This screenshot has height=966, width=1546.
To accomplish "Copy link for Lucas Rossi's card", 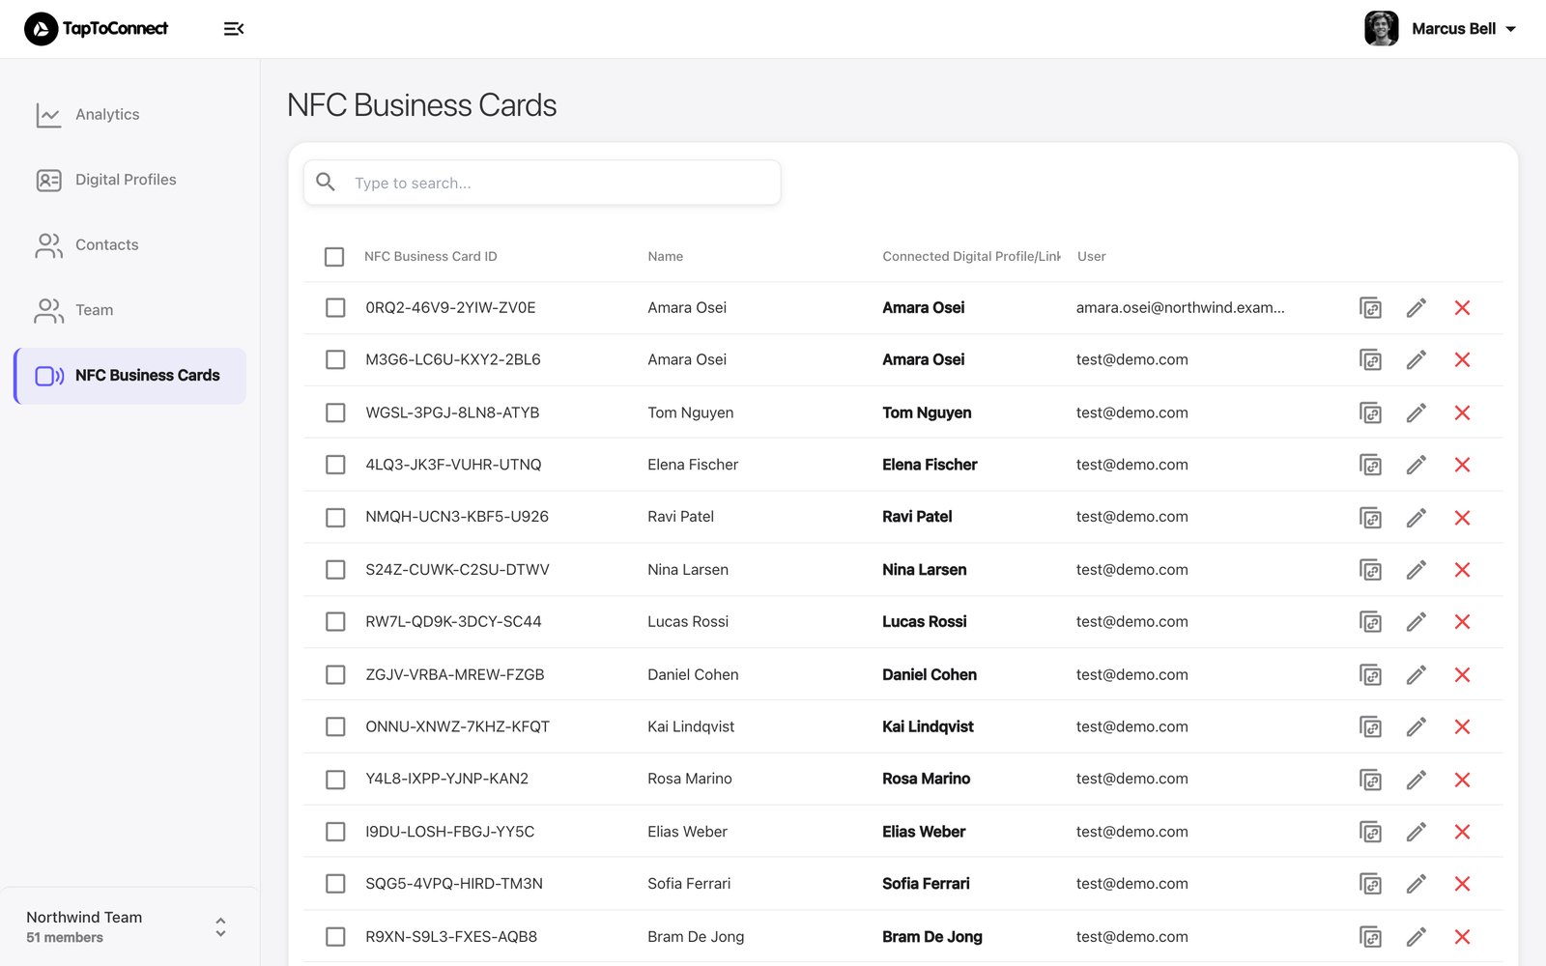I will point(1370,622).
